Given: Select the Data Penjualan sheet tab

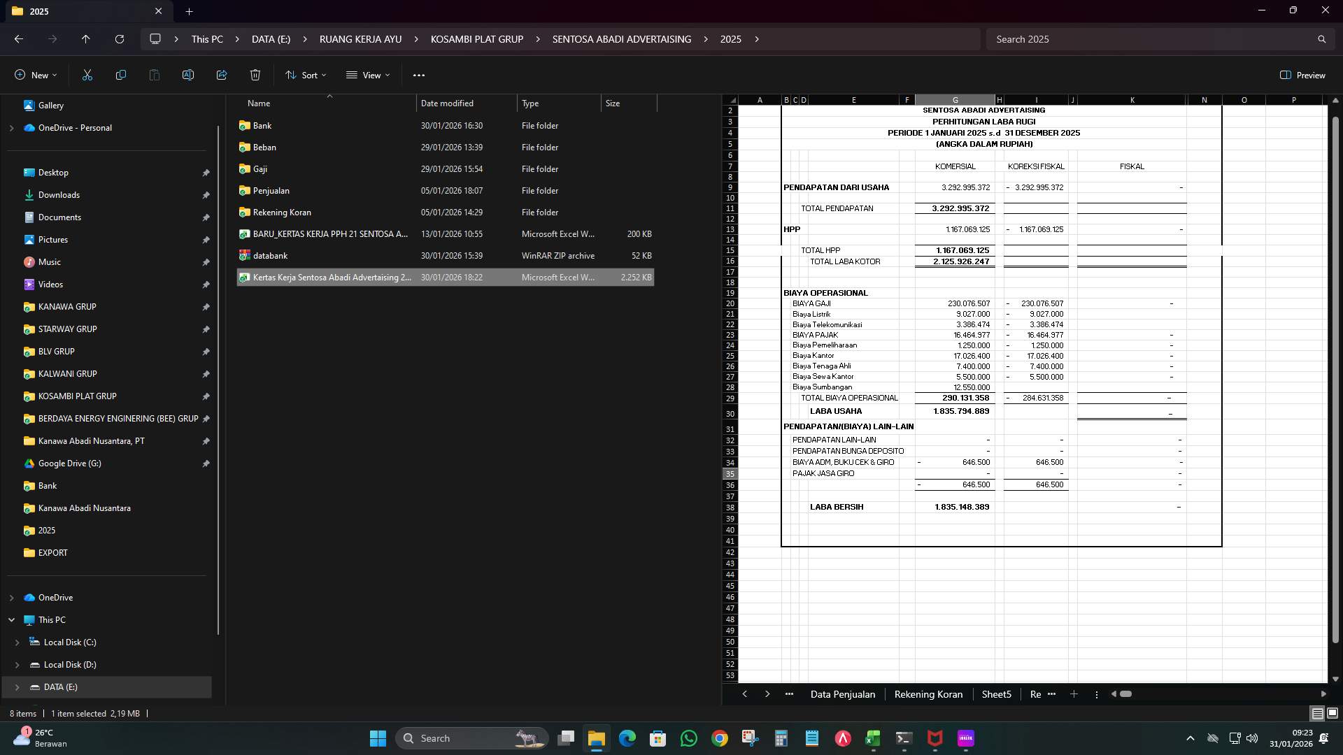Looking at the screenshot, I should coord(843,694).
